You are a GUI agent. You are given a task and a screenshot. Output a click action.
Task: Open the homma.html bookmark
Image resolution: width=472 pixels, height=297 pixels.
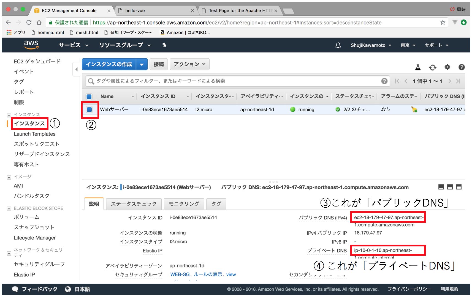click(48, 32)
